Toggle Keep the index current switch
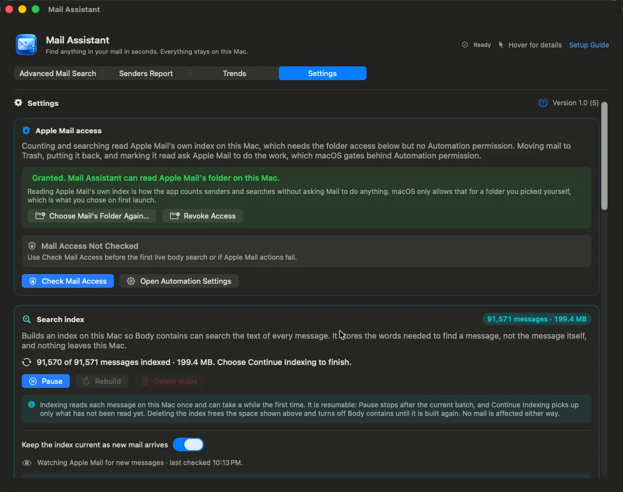Image resolution: width=623 pixels, height=492 pixels. [x=188, y=445]
